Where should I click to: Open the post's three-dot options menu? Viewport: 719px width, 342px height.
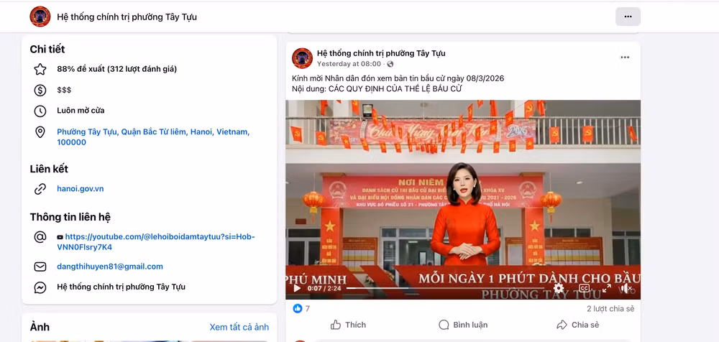point(625,57)
